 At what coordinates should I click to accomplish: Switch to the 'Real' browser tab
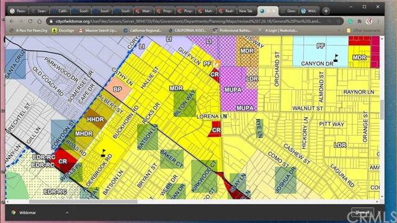click(x=226, y=11)
